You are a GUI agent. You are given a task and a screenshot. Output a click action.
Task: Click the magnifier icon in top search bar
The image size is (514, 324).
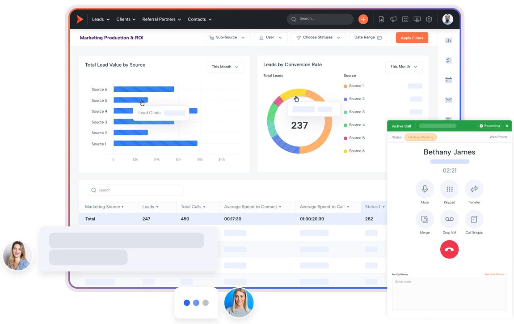[x=294, y=19]
